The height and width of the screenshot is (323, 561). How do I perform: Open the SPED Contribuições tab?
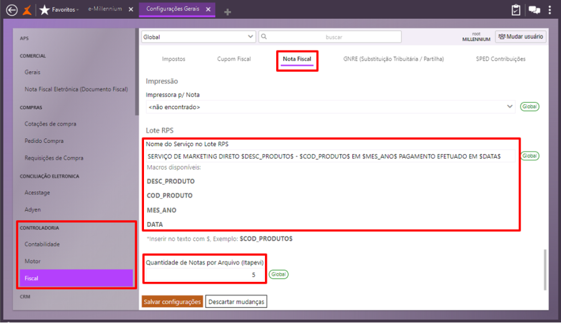coord(501,59)
